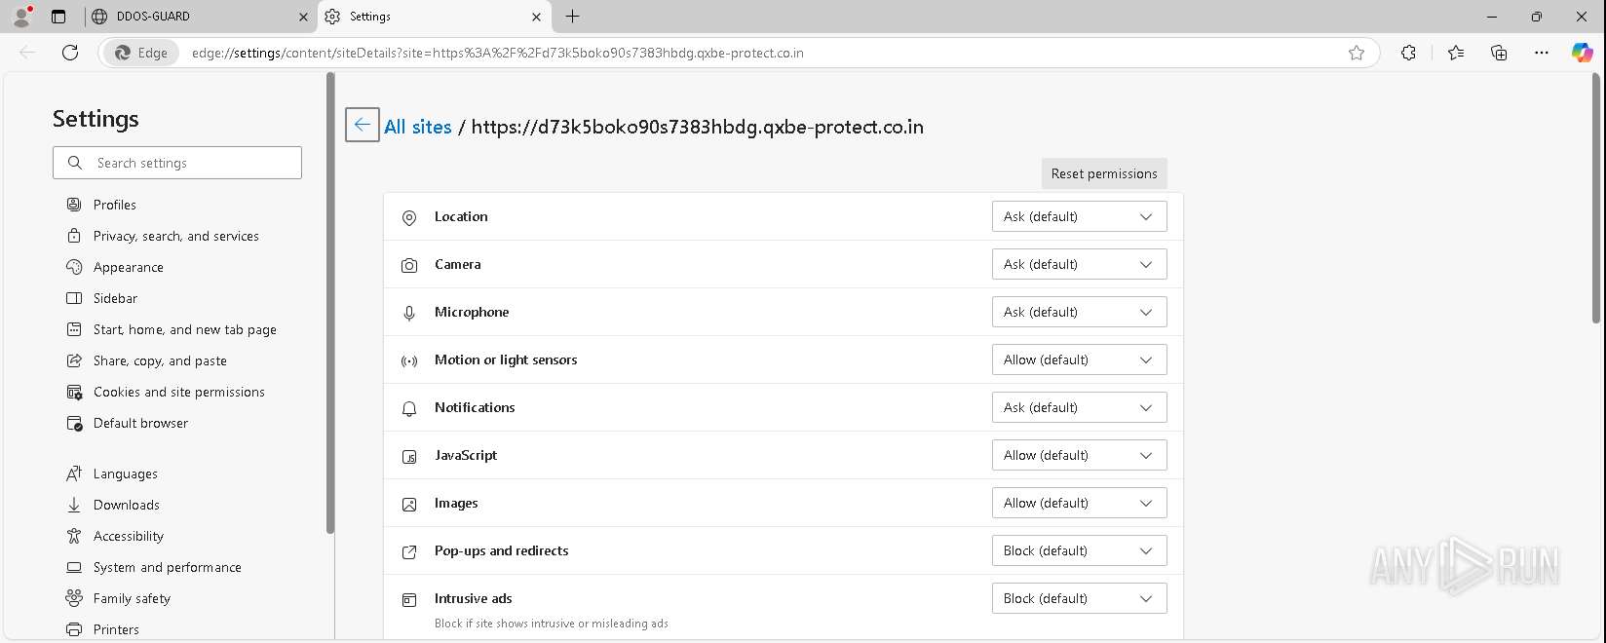The height and width of the screenshot is (643, 1606).
Task: Open the Collections icon in the toolbar
Action: (x=1499, y=53)
